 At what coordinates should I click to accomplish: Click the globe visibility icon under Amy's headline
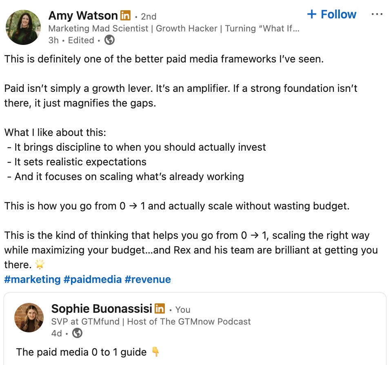coord(109,40)
